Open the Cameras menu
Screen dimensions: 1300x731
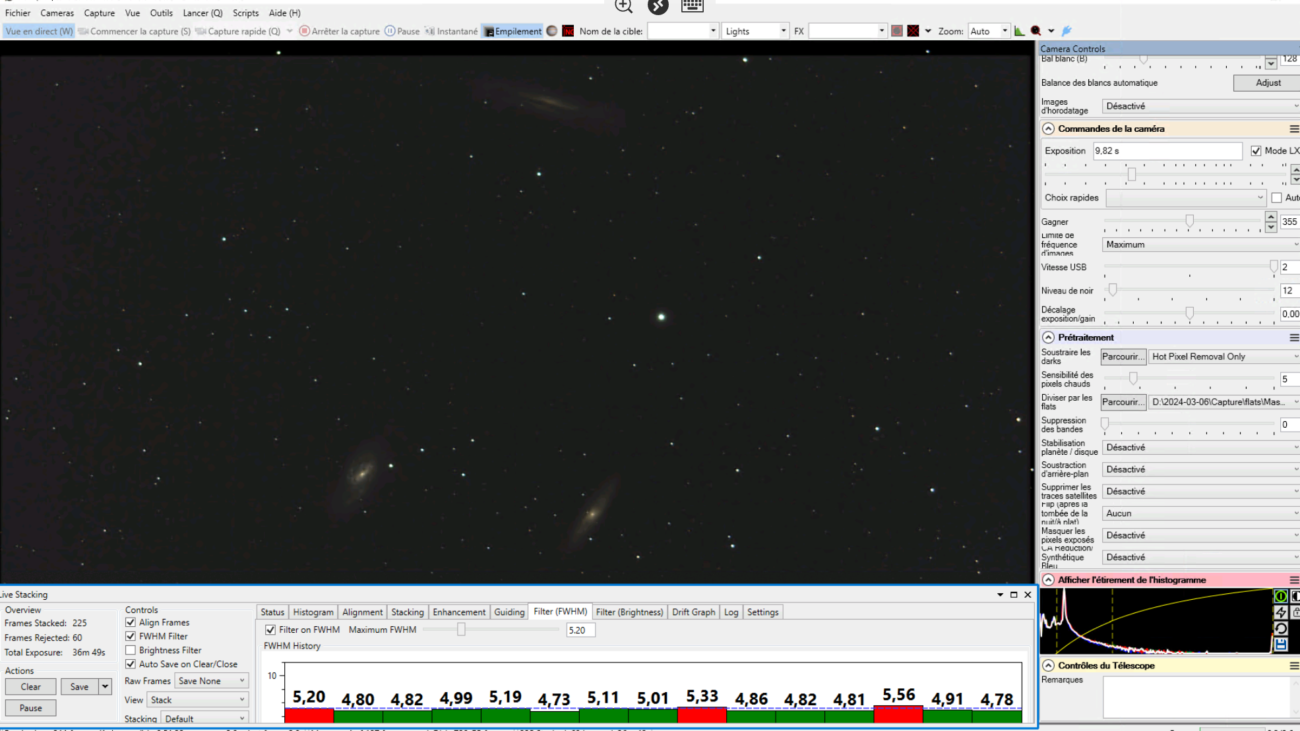(57, 13)
